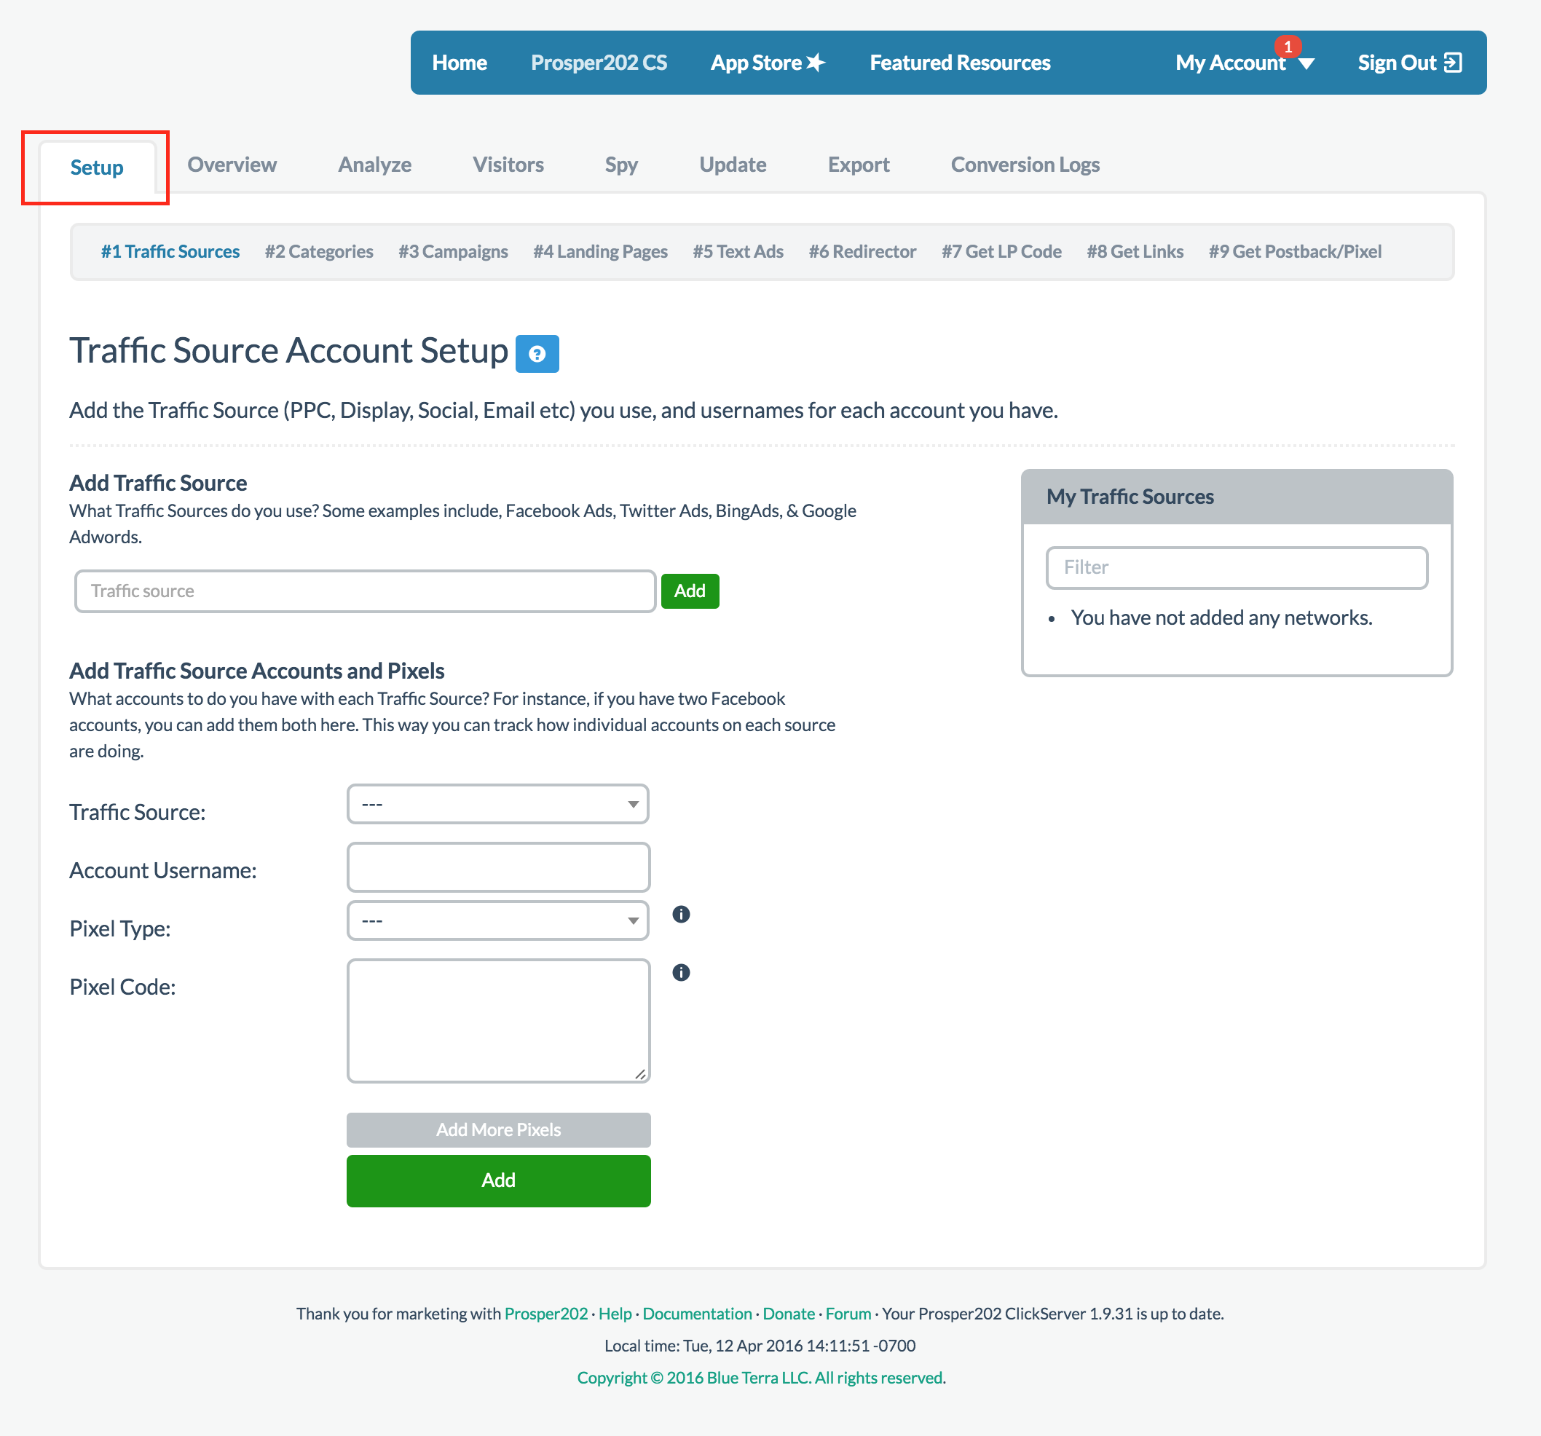This screenshot has height=1436, width=1541.
Task: Click the Filter field in My Traffic Sources
Action: pos(1237,567)
